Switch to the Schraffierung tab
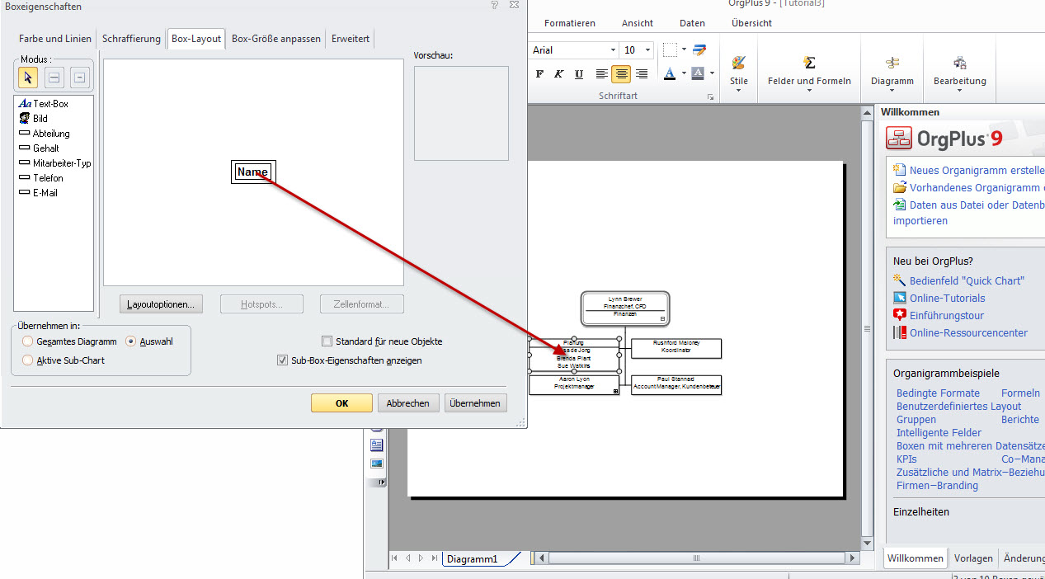This screenshot has width=1045, height=579. 131,39
